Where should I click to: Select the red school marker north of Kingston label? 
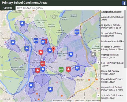point(41,52)
